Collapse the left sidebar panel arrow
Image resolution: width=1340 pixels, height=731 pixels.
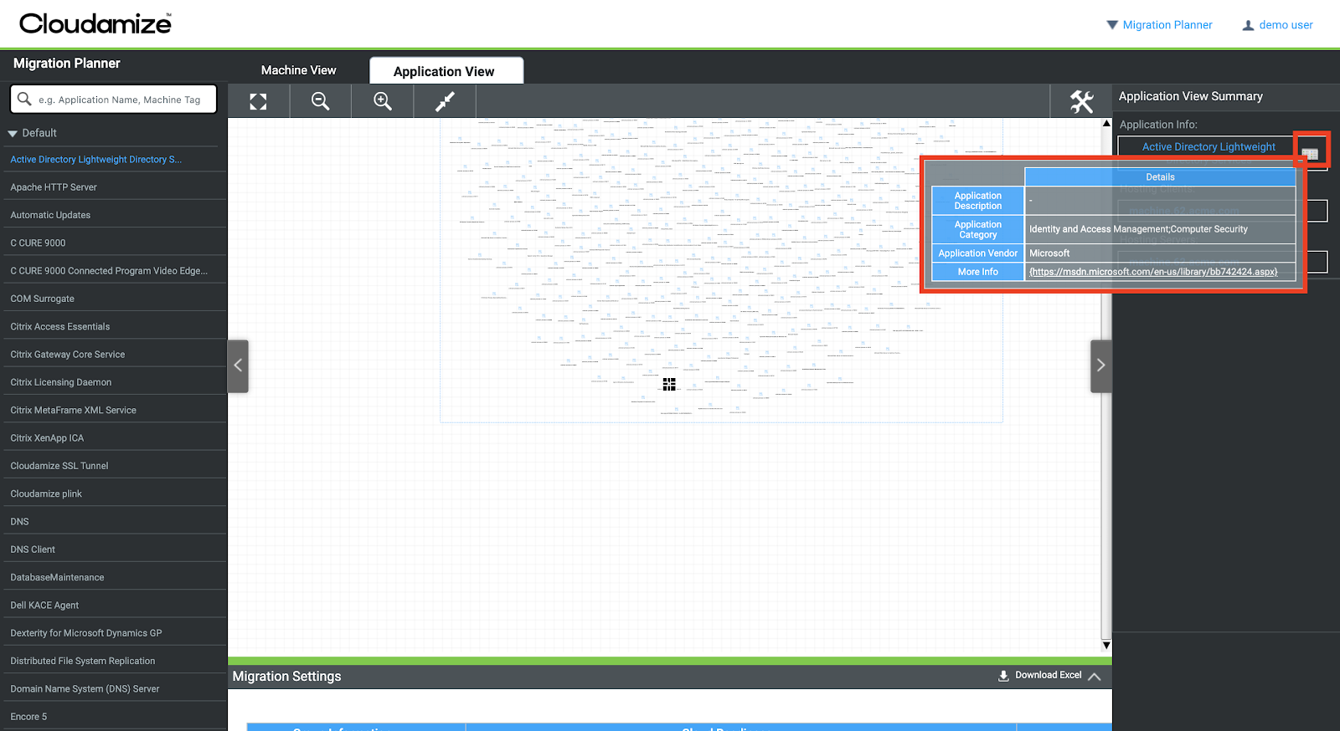[238, 365]
